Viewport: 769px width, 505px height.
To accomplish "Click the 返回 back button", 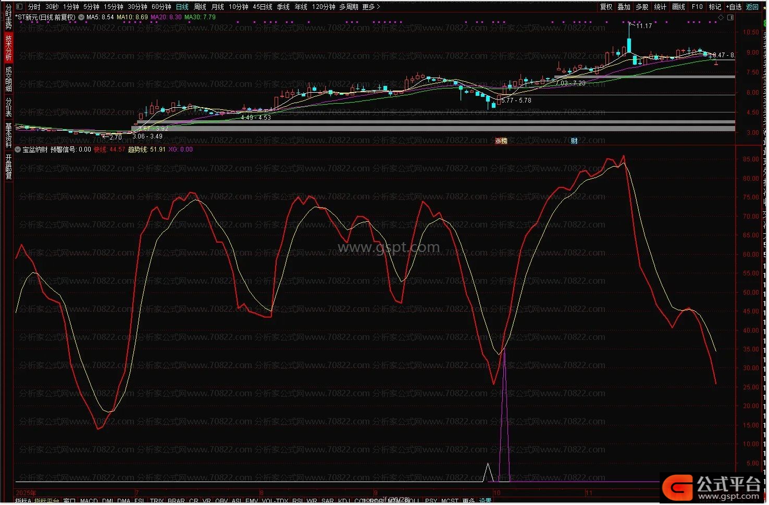I will click(752, 7).
